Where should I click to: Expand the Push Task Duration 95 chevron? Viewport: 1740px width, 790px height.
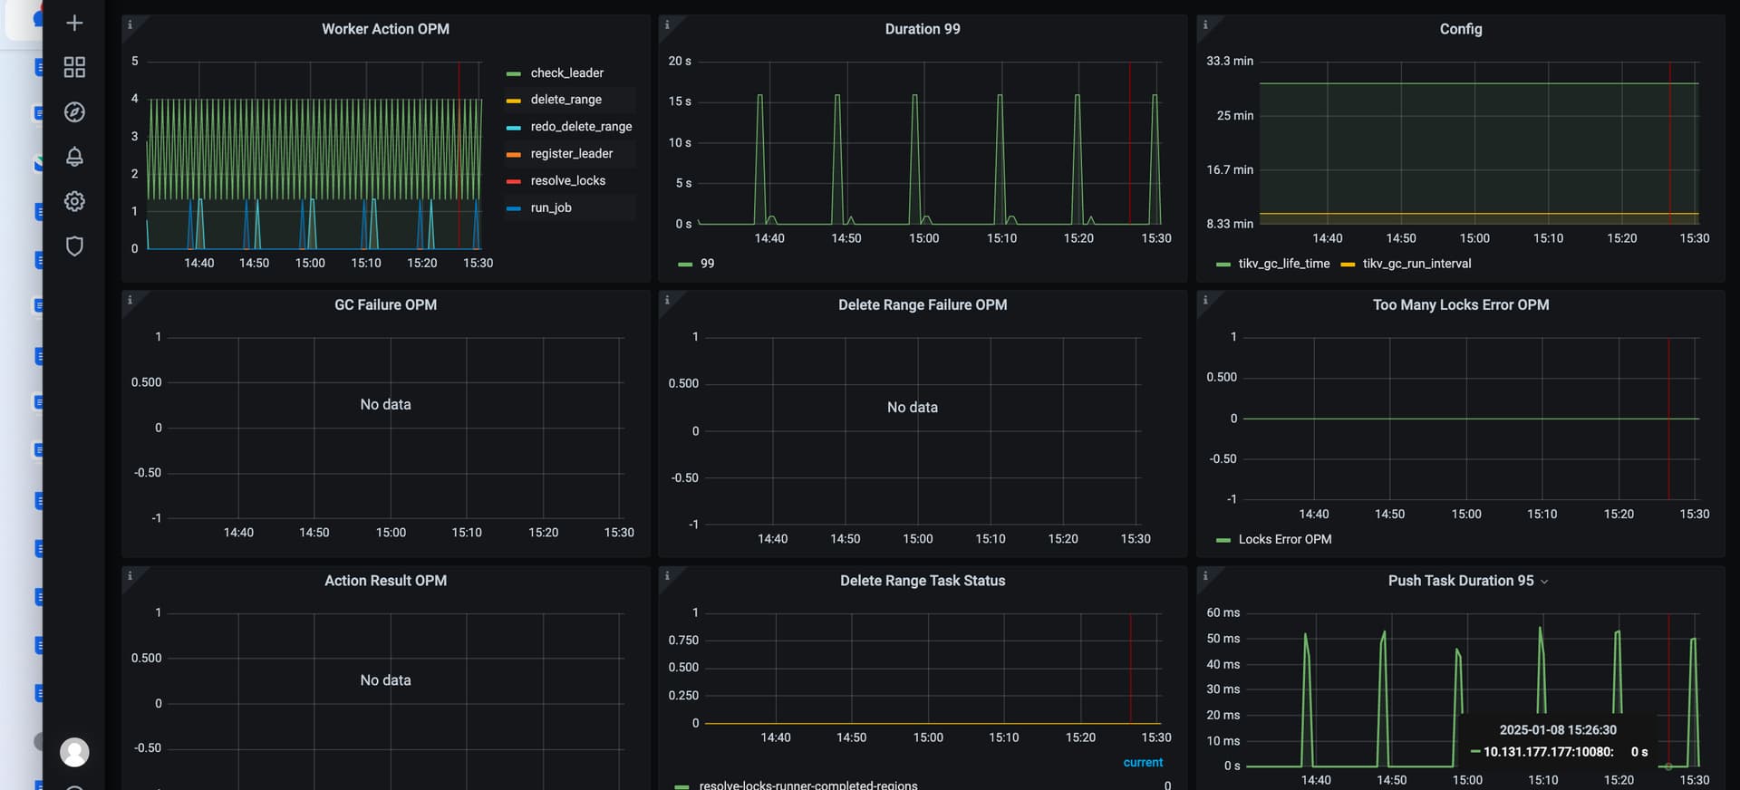coord(1544,582)
